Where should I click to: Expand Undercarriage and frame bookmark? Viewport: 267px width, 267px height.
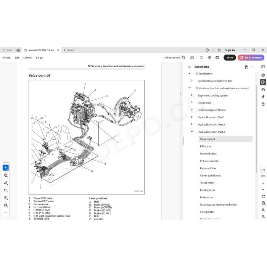[192, 110]
